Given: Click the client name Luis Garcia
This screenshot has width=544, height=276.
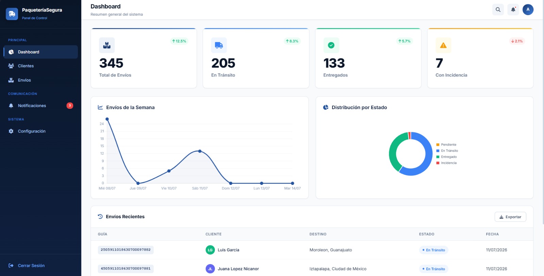Looking at the screenshot, I should pos(228,250).
